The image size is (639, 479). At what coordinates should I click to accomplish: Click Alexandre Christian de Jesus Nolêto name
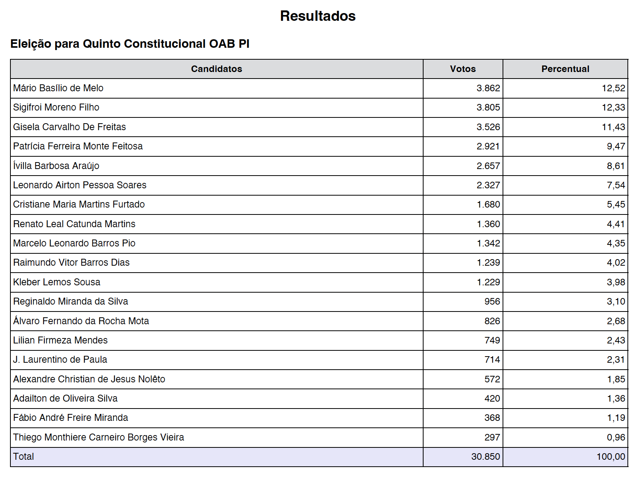89,379
